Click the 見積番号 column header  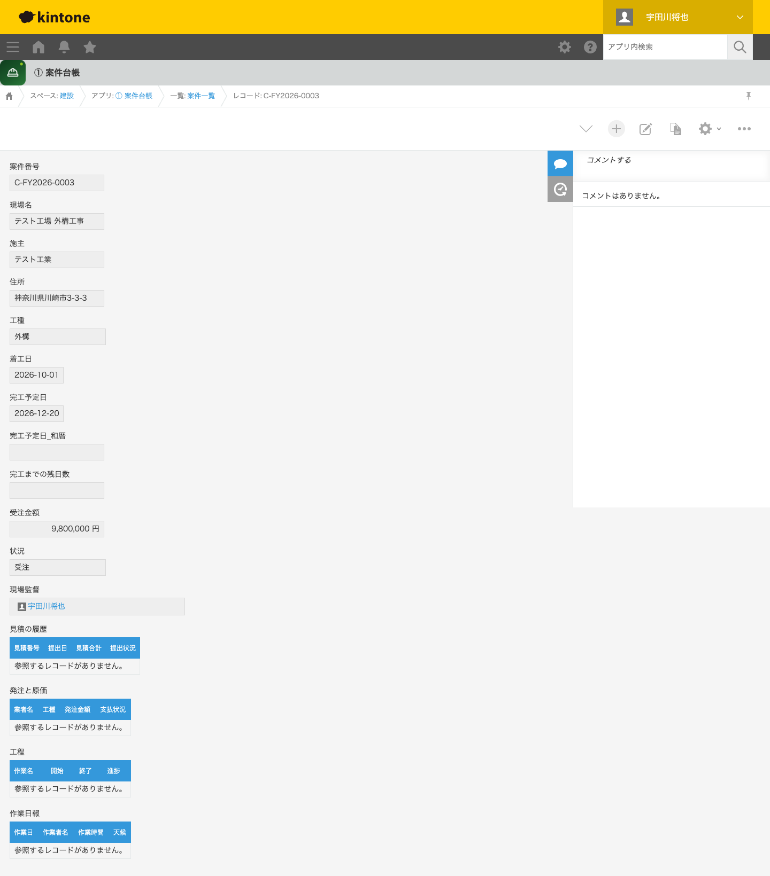click(27, 648)
